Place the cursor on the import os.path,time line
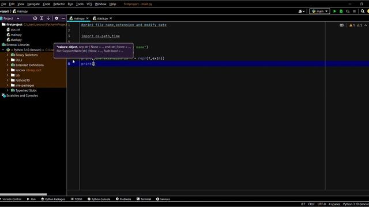 click(x=100, y=36)
